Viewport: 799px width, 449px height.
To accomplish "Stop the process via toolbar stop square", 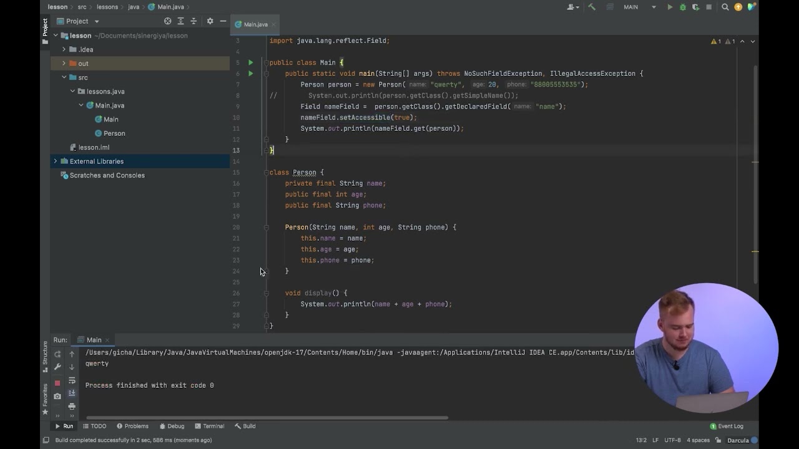I will tap(708, 7).
